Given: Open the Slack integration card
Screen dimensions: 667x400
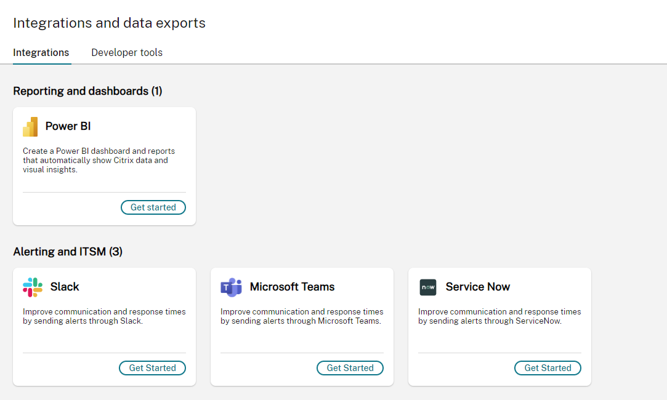Looking at the screenshot, I should 103,326.
